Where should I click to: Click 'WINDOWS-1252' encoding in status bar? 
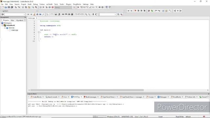127,117
